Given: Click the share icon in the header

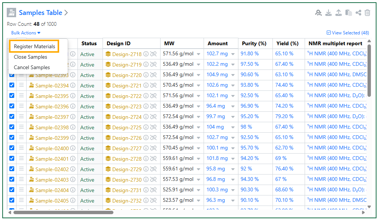Looking at the screenshot, I should pos(358,13).
